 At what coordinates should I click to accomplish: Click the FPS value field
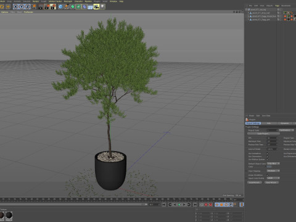click(x=272, y=138)
